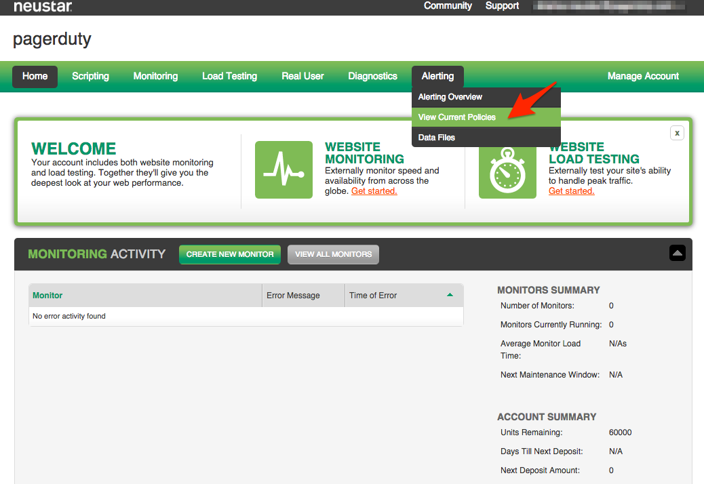This screenshot has height=484, width=704.
Task: Sort by Time of Error column arrow
Action: (x=450, y=295)
